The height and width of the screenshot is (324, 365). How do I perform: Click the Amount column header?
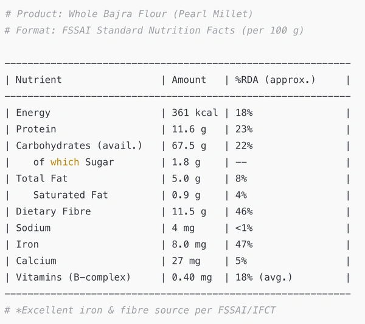click(x=189, y=80)
